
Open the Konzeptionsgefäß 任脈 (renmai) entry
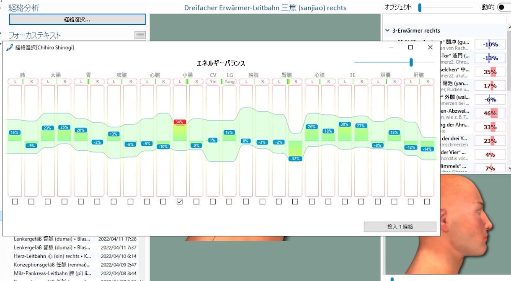pos(76,265)
